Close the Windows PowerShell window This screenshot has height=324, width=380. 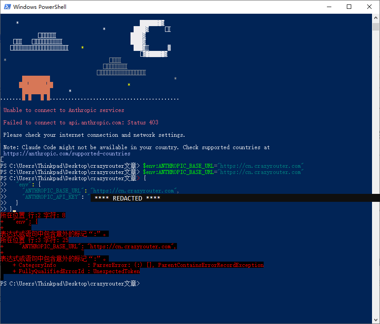(x=369, y=7)
